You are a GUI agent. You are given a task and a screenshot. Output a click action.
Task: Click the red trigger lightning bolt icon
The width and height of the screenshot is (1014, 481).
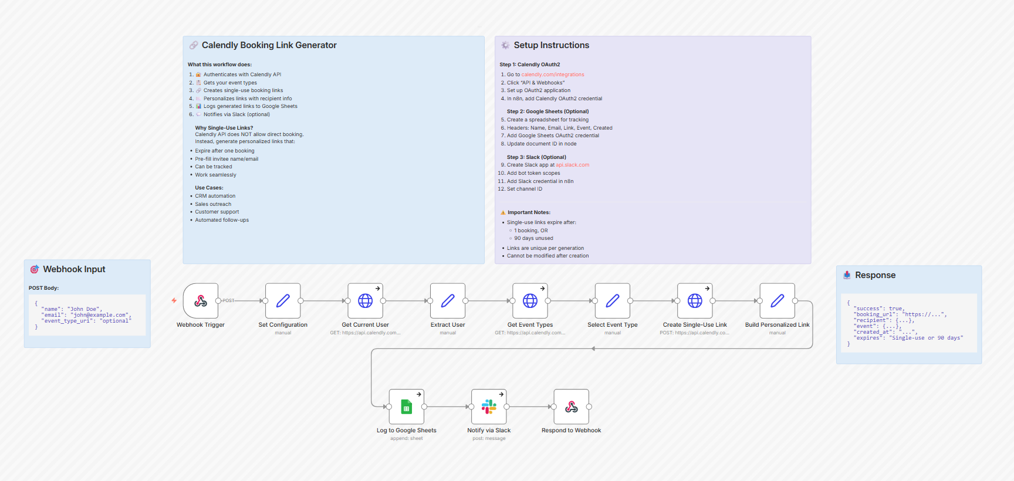click(x=174, y=300)
